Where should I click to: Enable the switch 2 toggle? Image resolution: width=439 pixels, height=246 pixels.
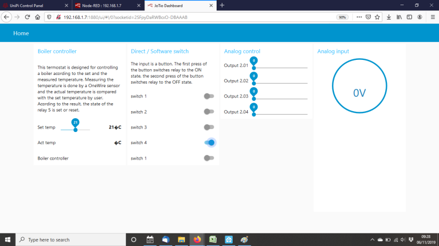click(x=209, y=112)
